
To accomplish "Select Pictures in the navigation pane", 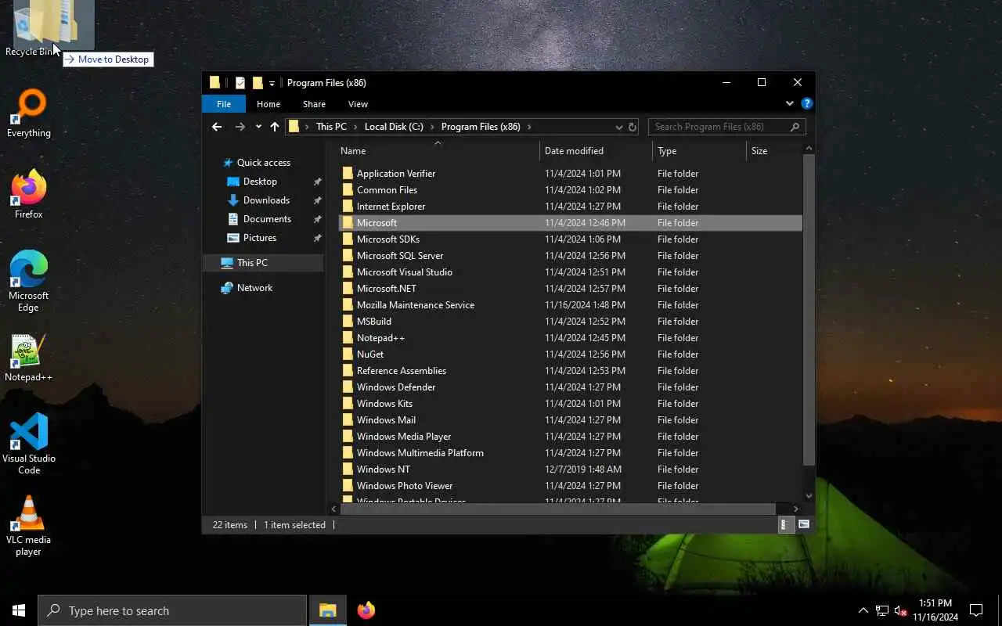I will (260, 238).
